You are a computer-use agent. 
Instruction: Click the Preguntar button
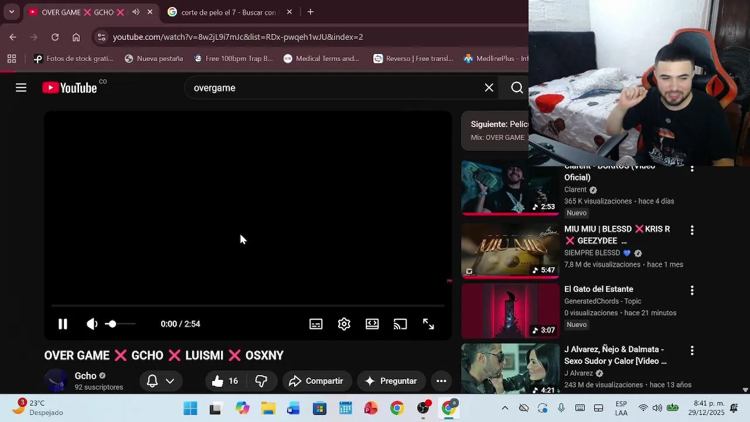(x=391, y=381)
